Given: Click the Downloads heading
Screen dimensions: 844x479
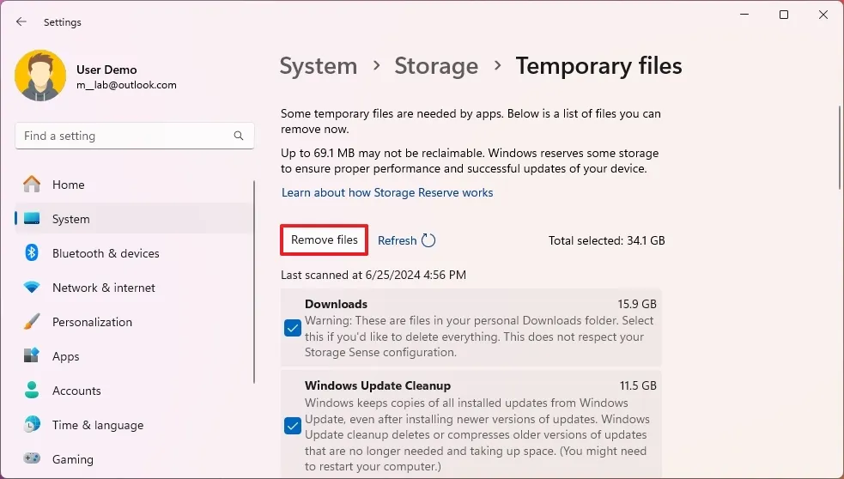Looking at the screenshot, I should point(336,304).
